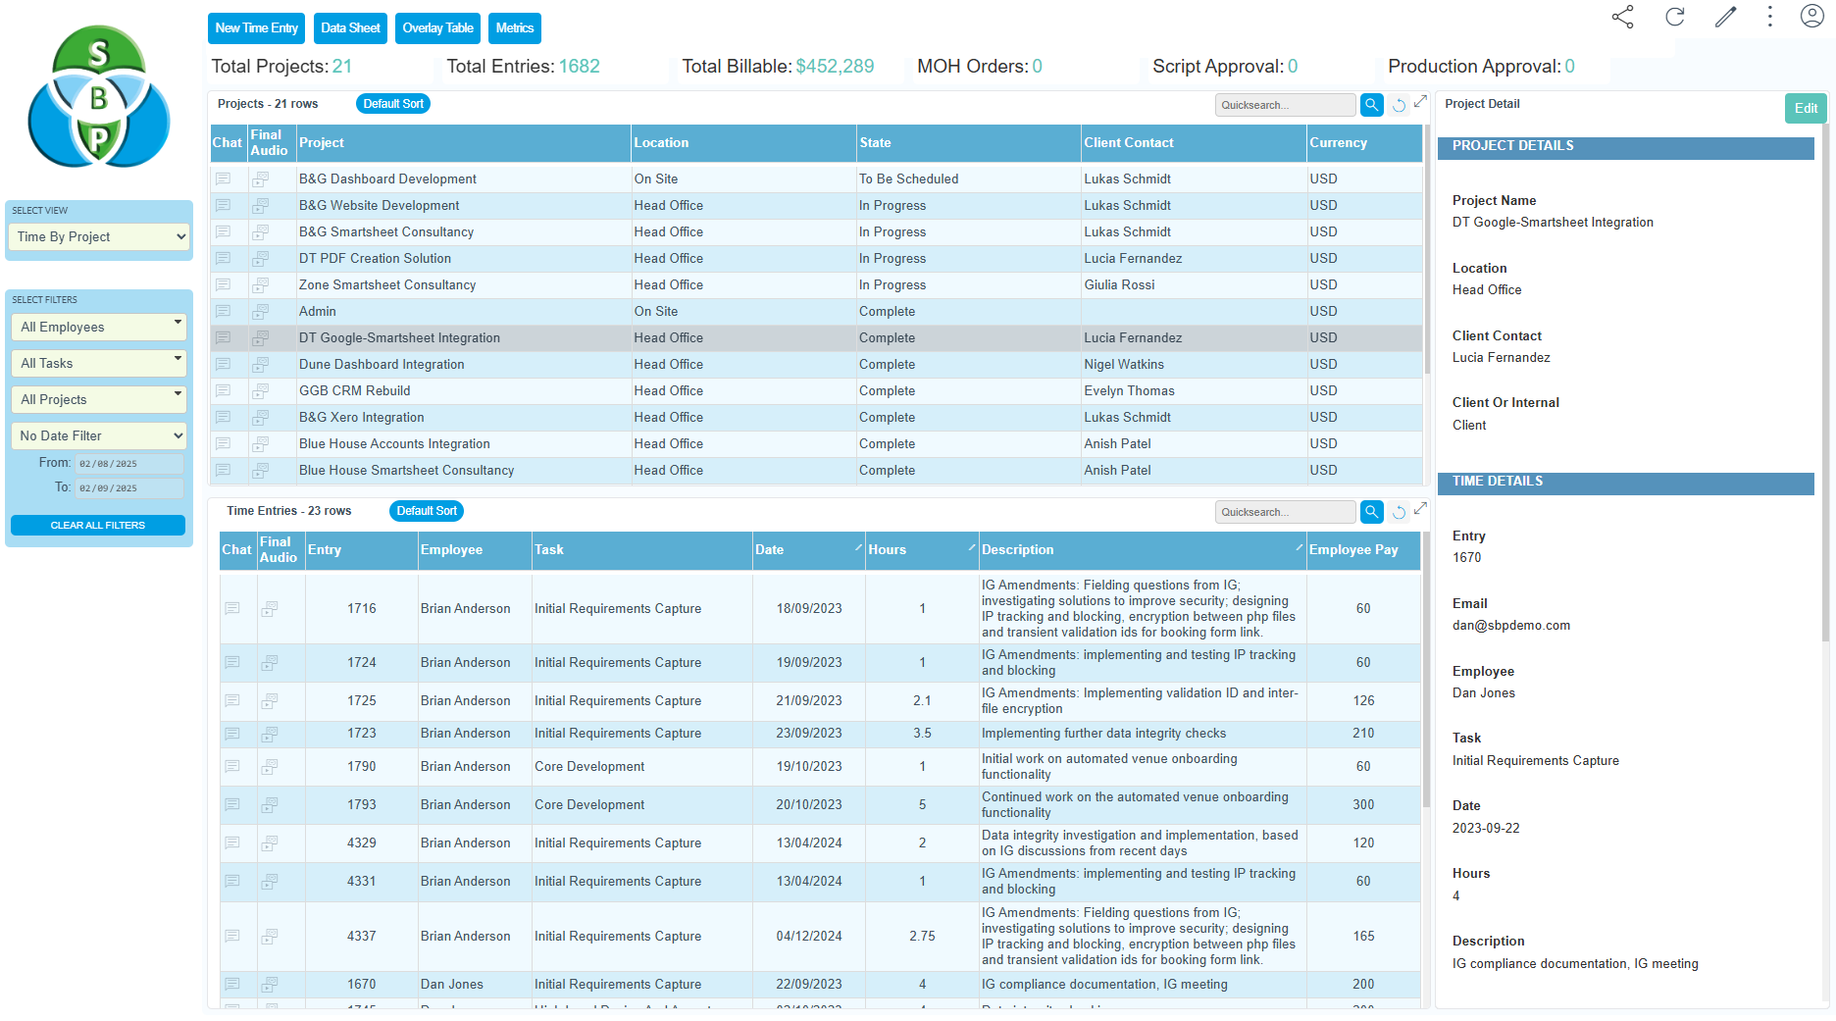Click the share icon in the top toolbar
The height and width of the screenshot is (1021, 1836).
[x=1623, y=17]
